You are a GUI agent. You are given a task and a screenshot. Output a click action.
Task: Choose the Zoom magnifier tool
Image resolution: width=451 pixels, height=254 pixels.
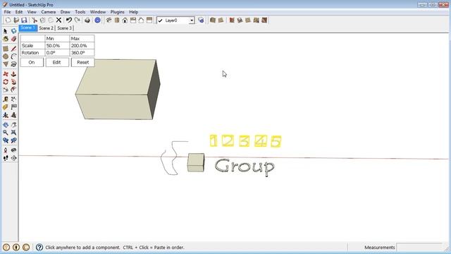coord(6,133)
